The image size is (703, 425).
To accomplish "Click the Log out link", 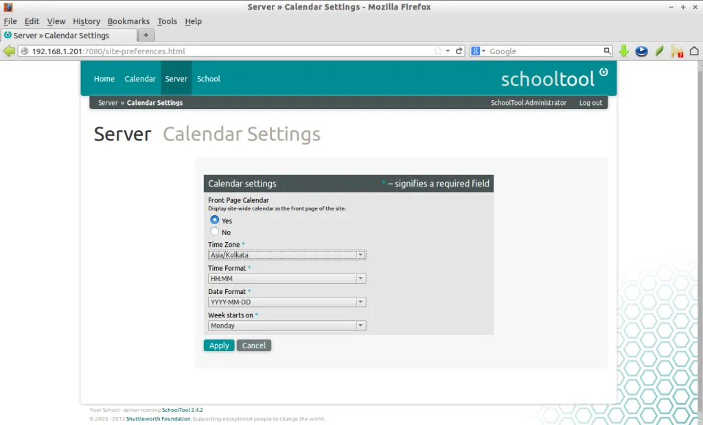I will pyautogui.click(x=590, y=102).
